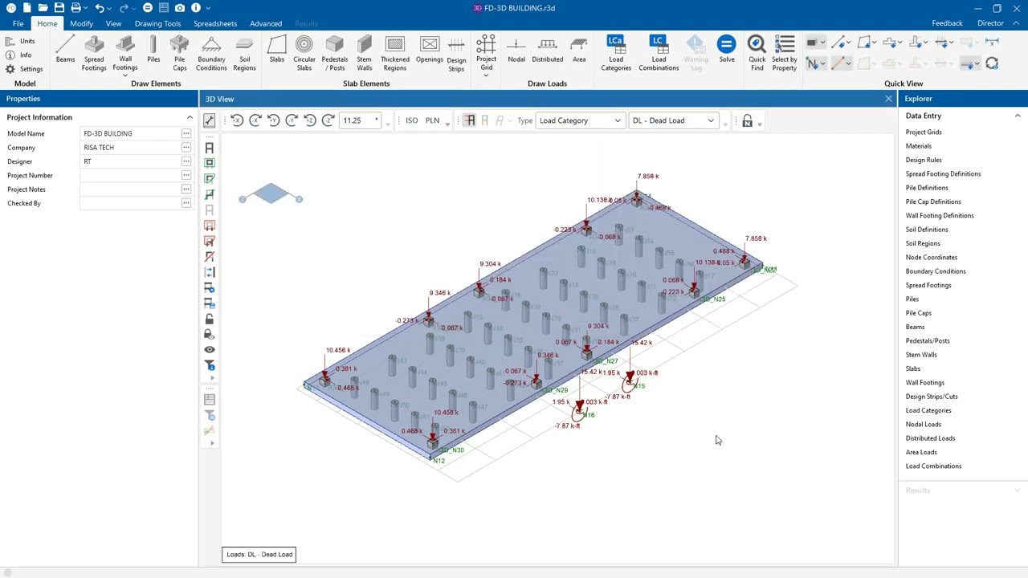Select the Thickened Regions tool
Screen dimensions: 1028x578
click(x=394, y=54)
